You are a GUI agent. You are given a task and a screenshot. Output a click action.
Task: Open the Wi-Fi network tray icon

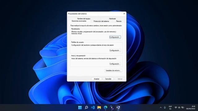coord(176,108)
